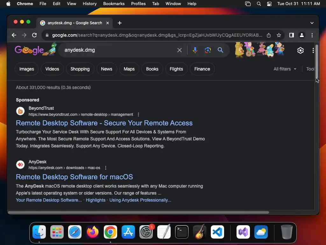Bookmark this tab with the star icon

[x=279, y=35]
